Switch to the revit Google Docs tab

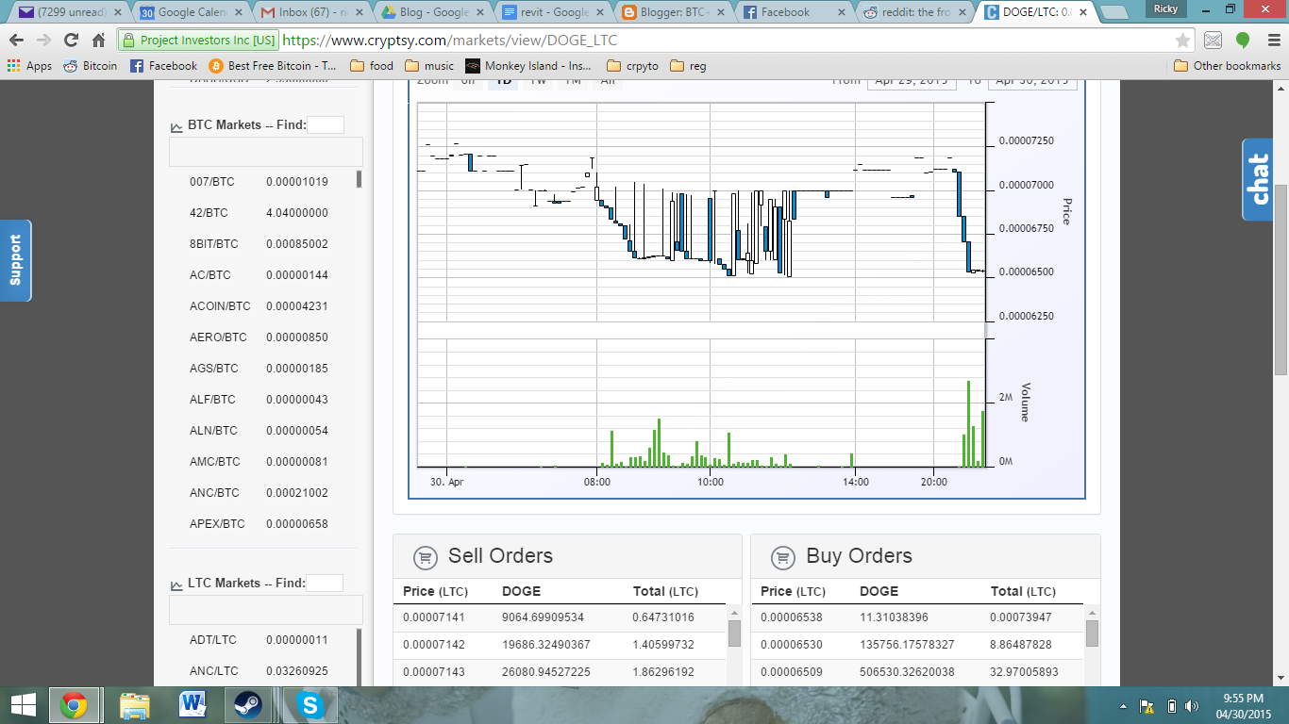coord(554,13)
